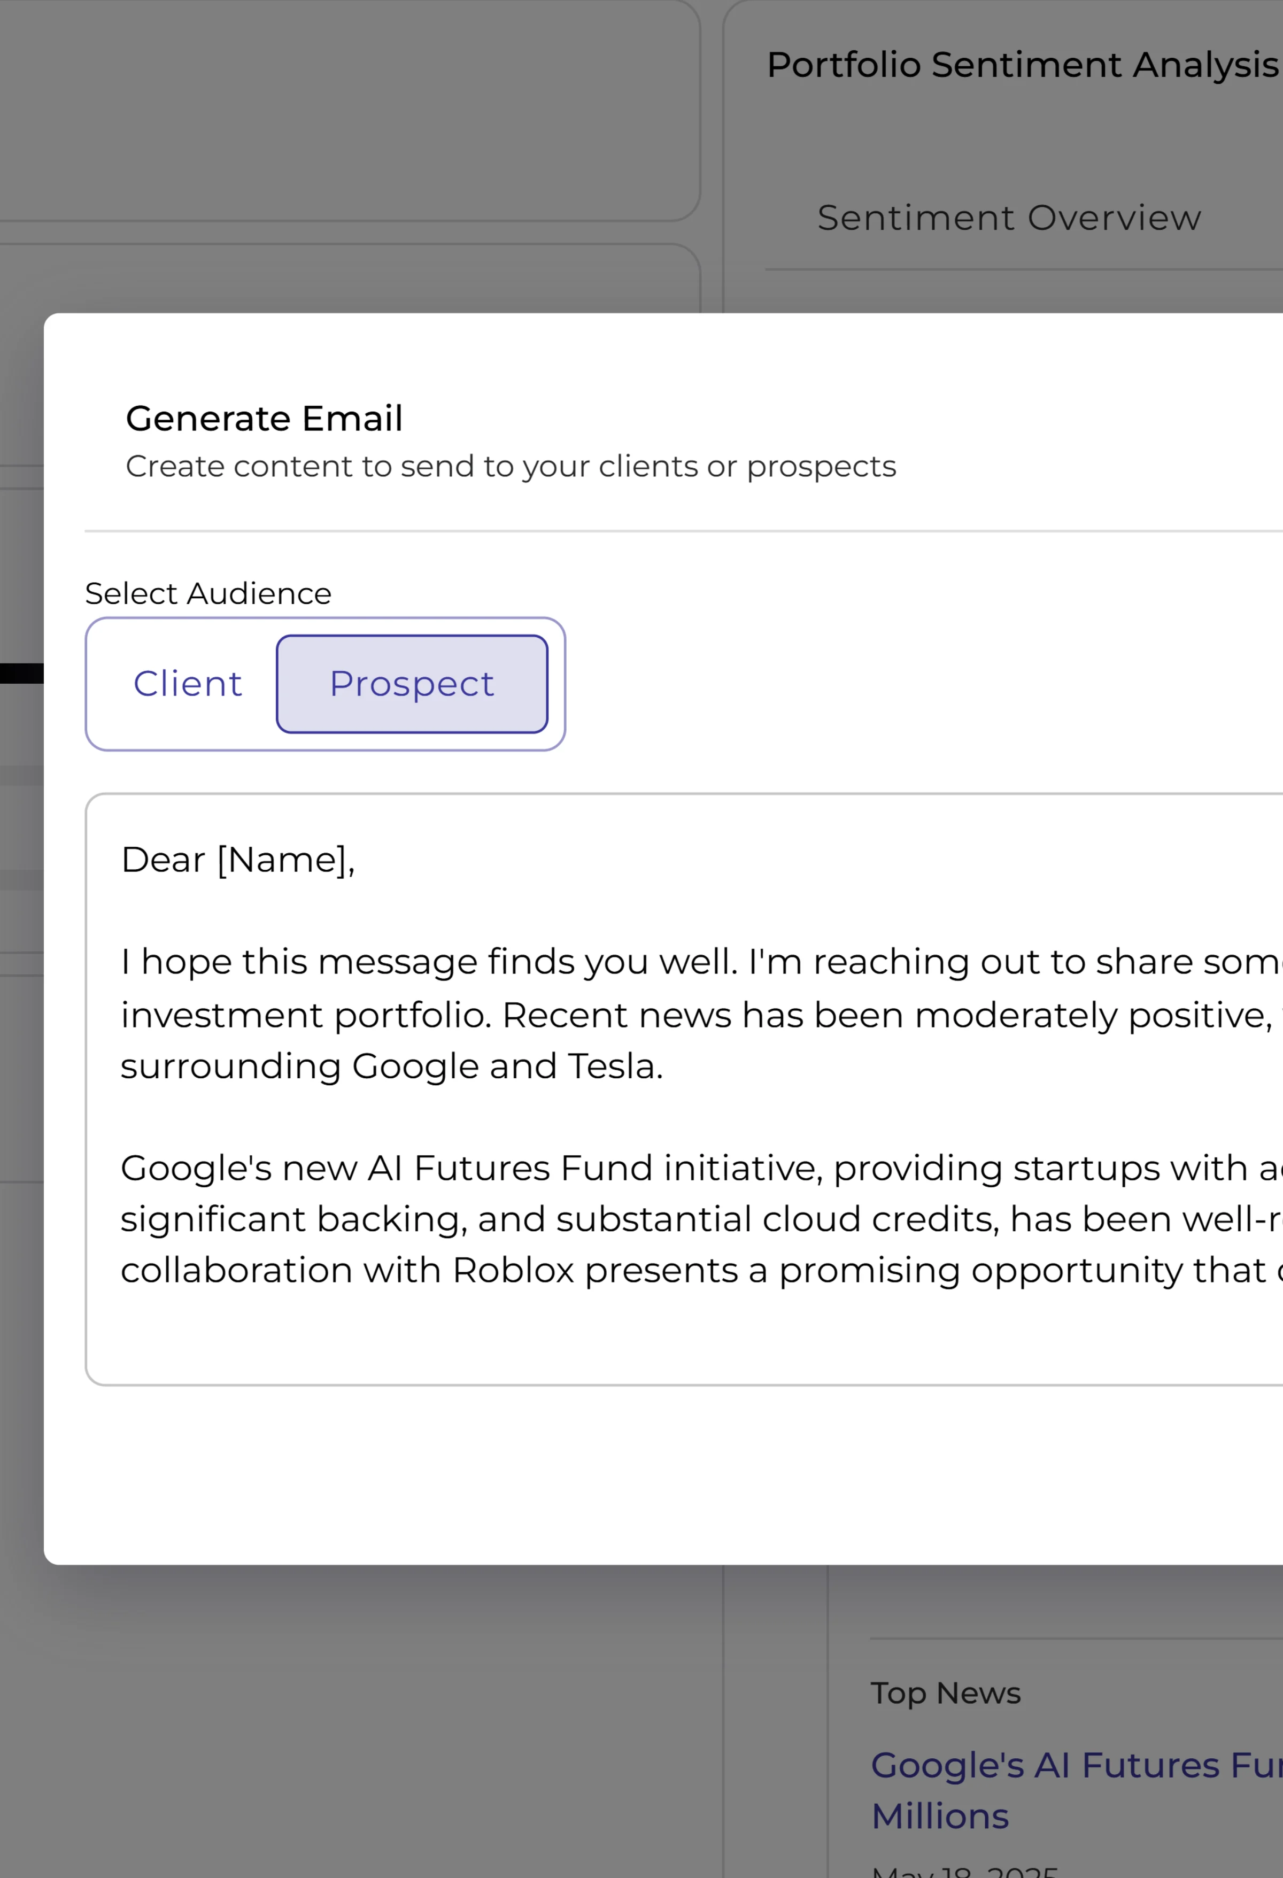Click the 'investment portfolio. Recent news' line
1283x1878 pixels.
coord(566,1015)
